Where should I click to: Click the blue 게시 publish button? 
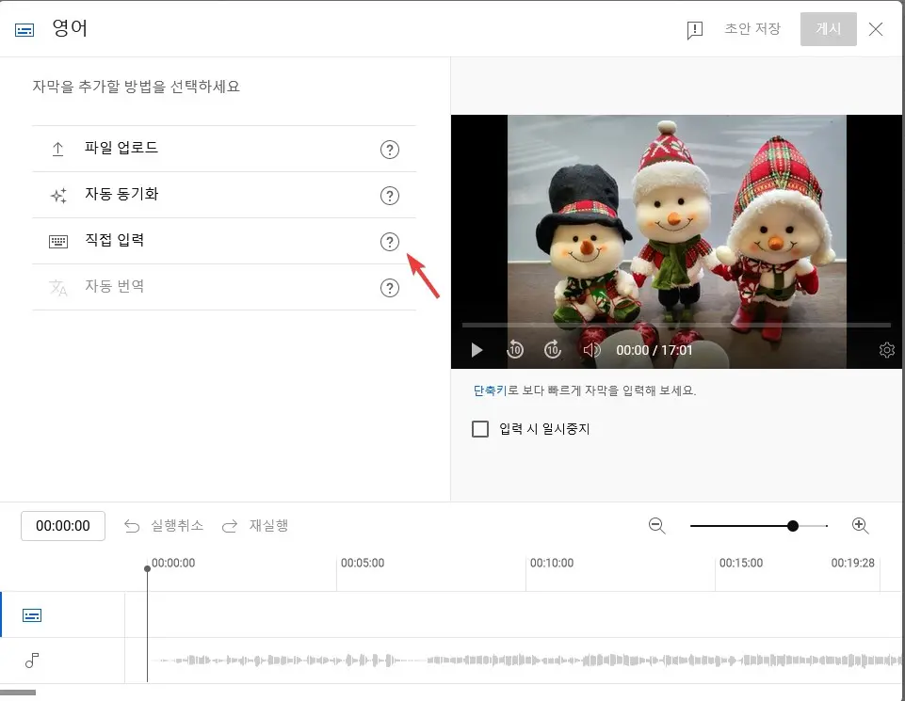click(828, 29)
